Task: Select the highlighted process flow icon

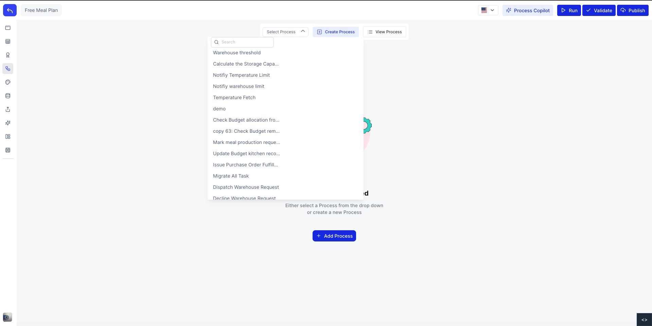Action: (7, 69)
